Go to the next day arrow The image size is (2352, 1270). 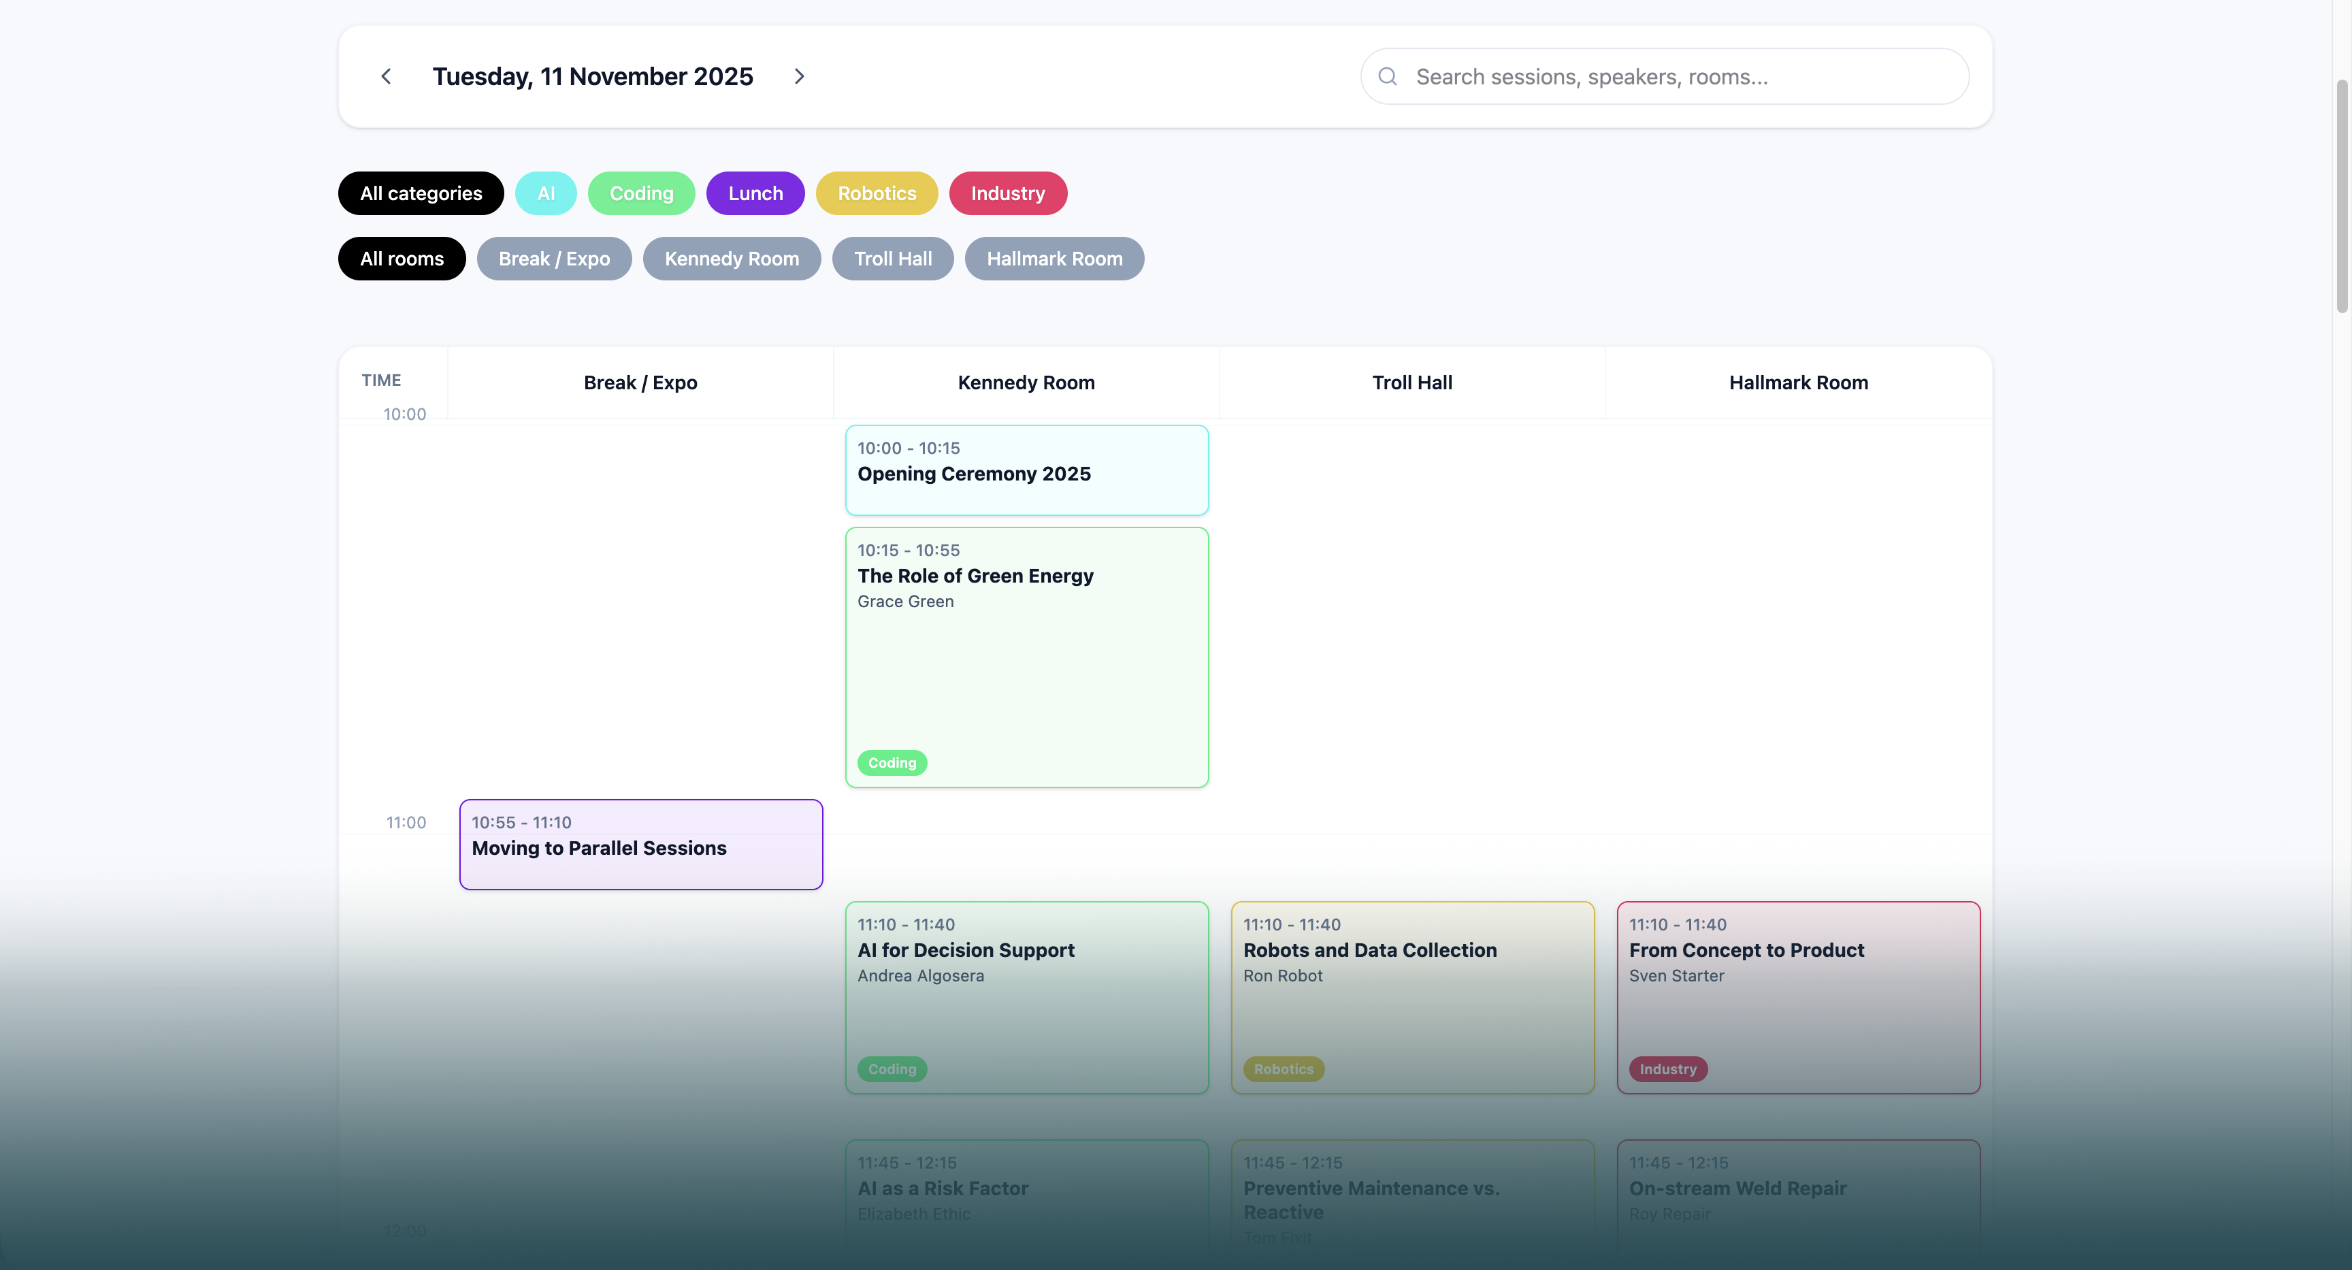coord(799,77)
